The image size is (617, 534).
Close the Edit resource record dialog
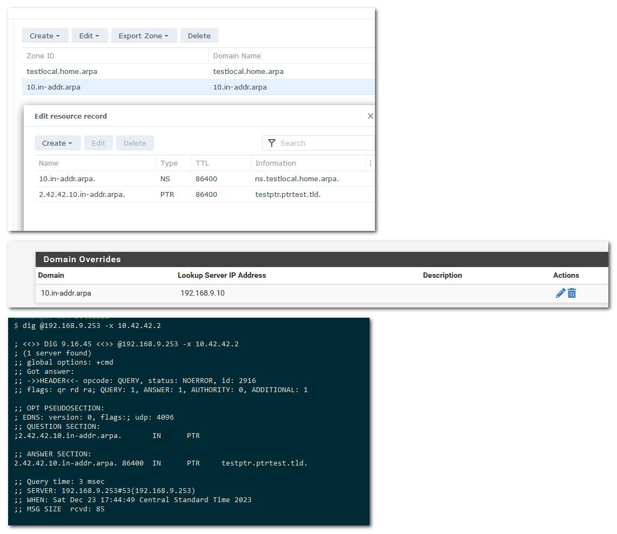click(x=370, y=116)
